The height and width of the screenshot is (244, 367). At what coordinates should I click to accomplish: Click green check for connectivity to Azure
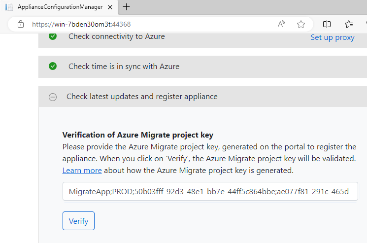(53, 36)
